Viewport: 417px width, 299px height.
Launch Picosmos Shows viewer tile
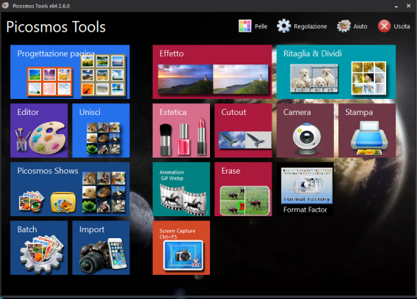click(x=70, y=189)
